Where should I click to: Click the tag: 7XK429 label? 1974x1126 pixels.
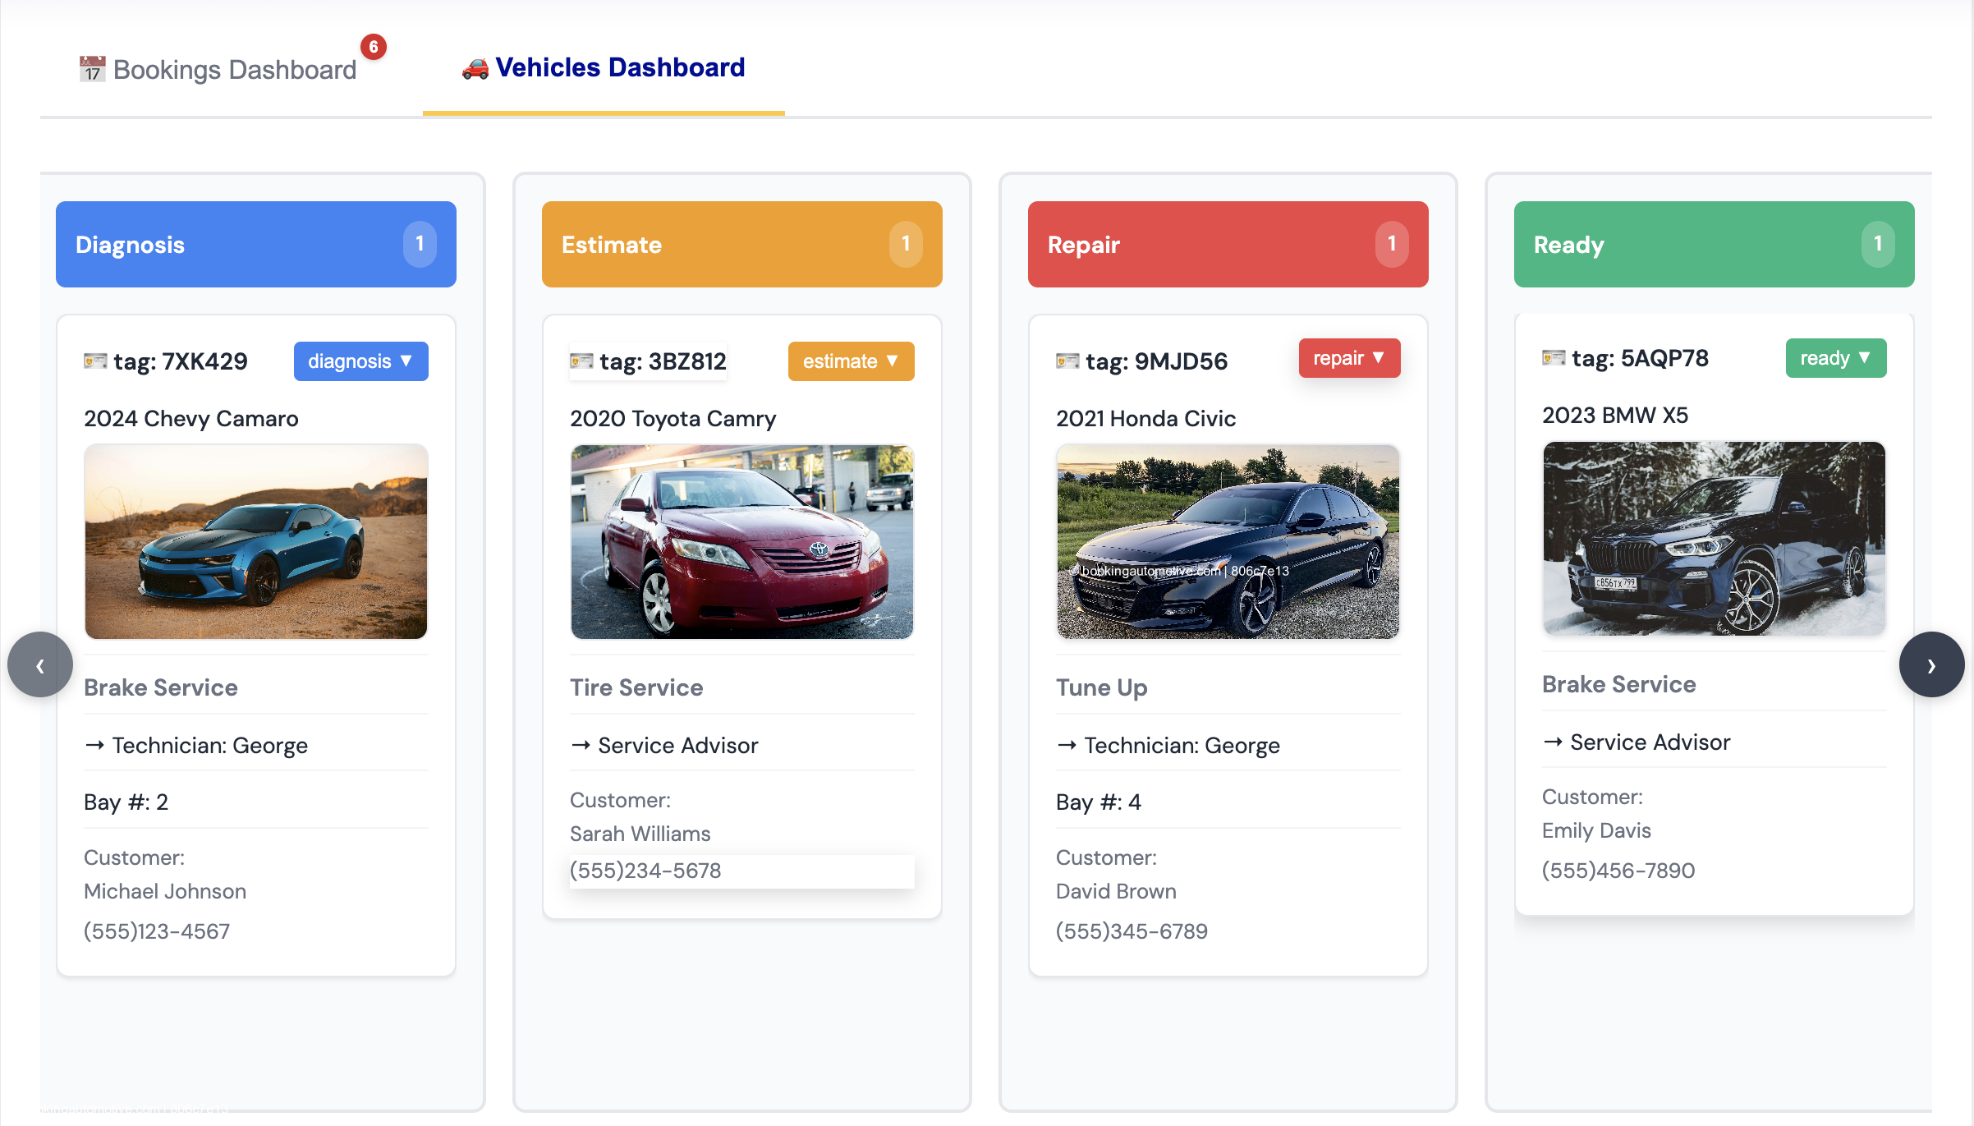(x=181, y=361)
